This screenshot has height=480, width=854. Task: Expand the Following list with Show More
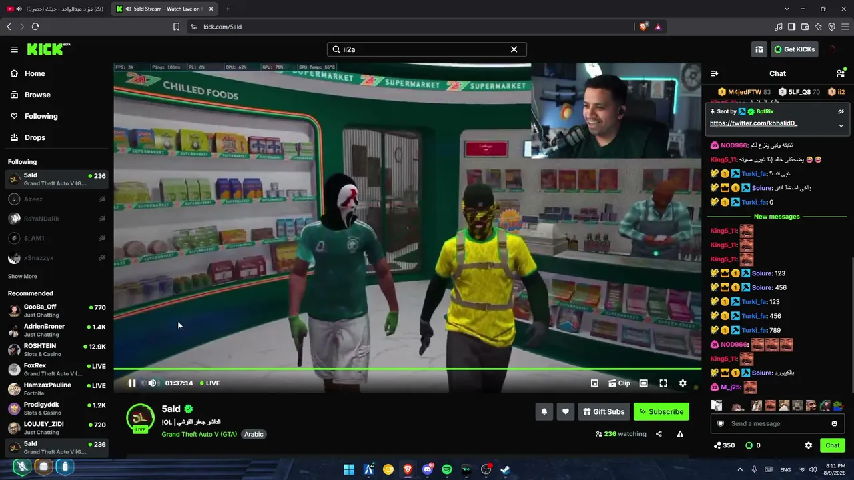pyautogui.click(x=23, y=276)
